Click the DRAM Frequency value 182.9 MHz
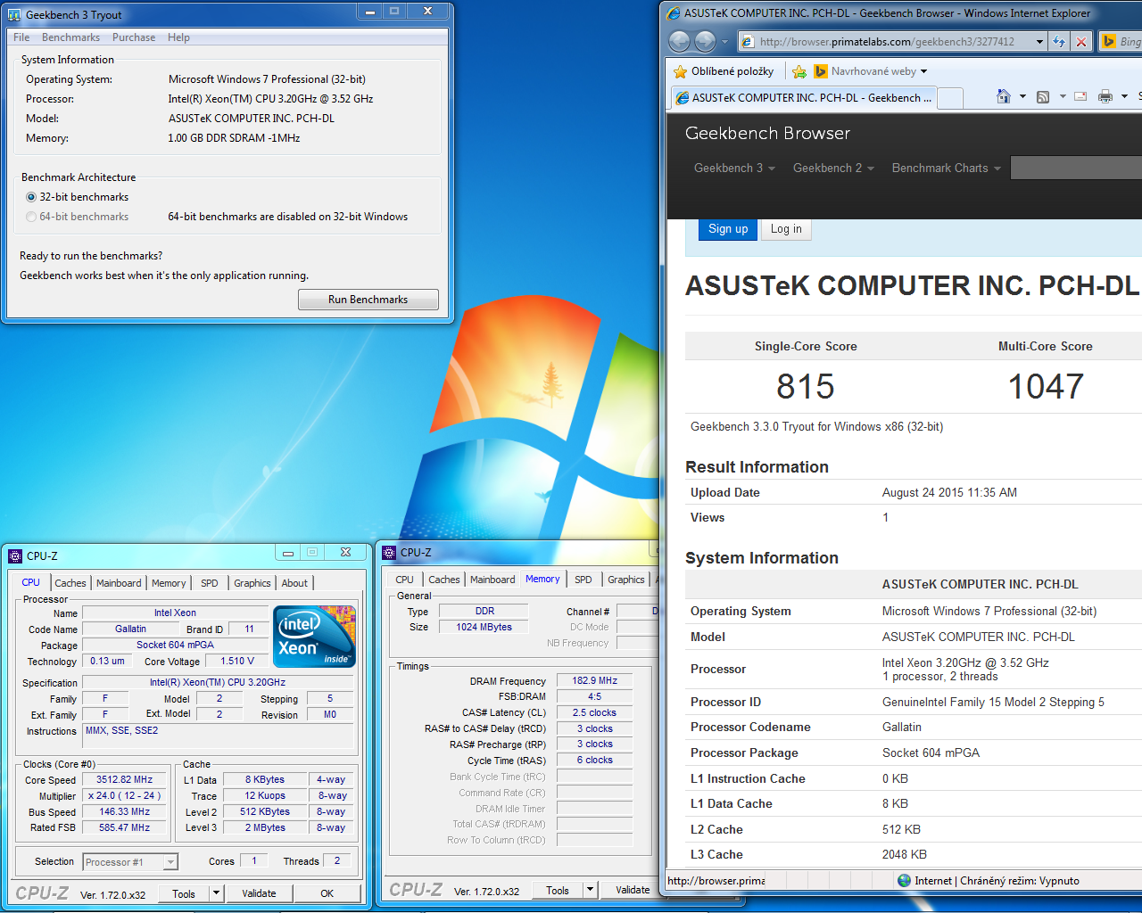The image size is (1142, 913). (x=595, y=680)
